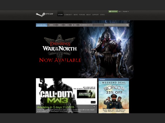Expand the language dropdown

pos(126,11)
